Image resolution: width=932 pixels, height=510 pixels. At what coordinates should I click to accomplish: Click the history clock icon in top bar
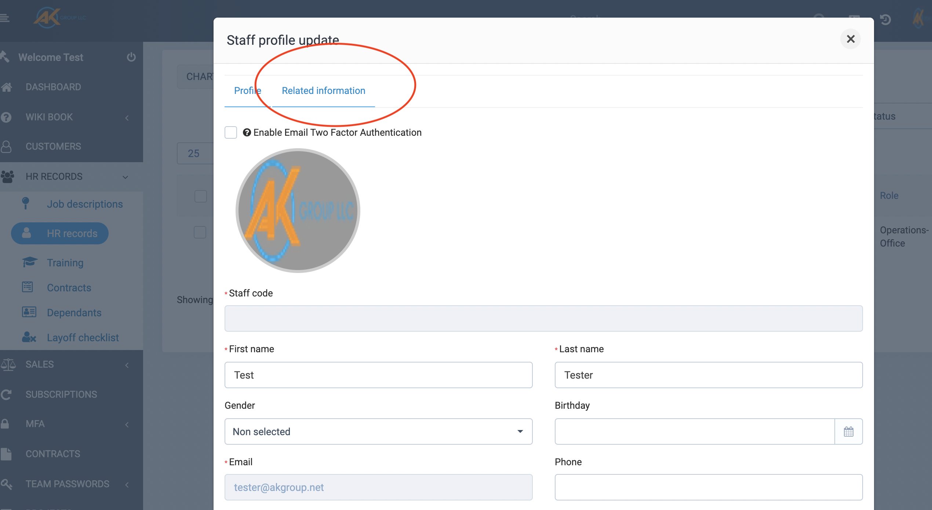(885, 19)
